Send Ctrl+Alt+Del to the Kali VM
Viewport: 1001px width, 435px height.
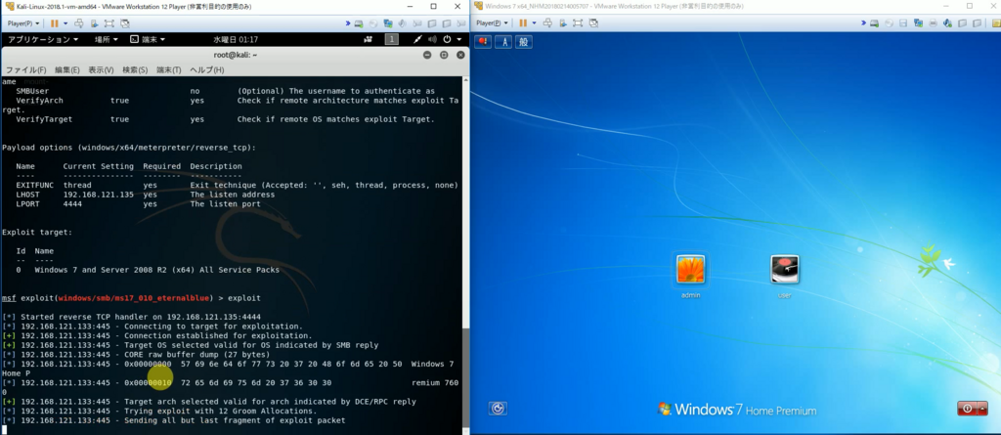click(x=79, y=23)
